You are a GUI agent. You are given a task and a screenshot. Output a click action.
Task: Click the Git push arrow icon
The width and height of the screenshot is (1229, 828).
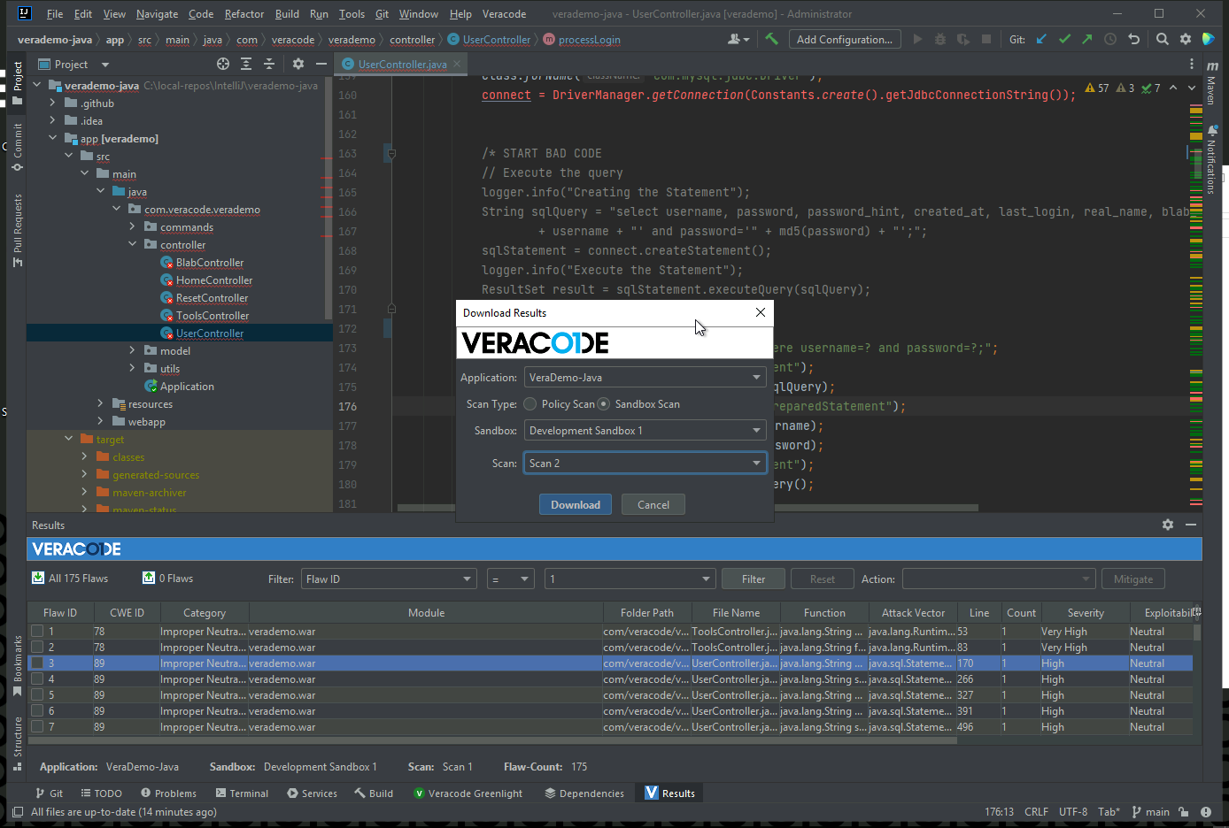1086,39
